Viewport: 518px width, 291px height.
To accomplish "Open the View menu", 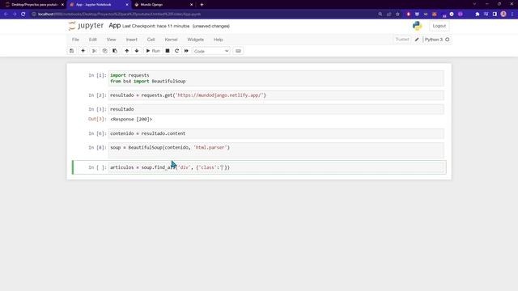I will [x=111, y=40].
